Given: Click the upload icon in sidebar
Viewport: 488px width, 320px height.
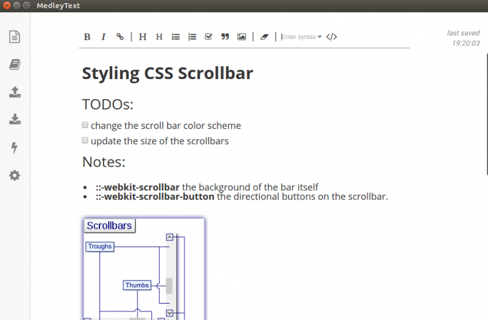Looking at the screenshot, I should click(15, 92).
